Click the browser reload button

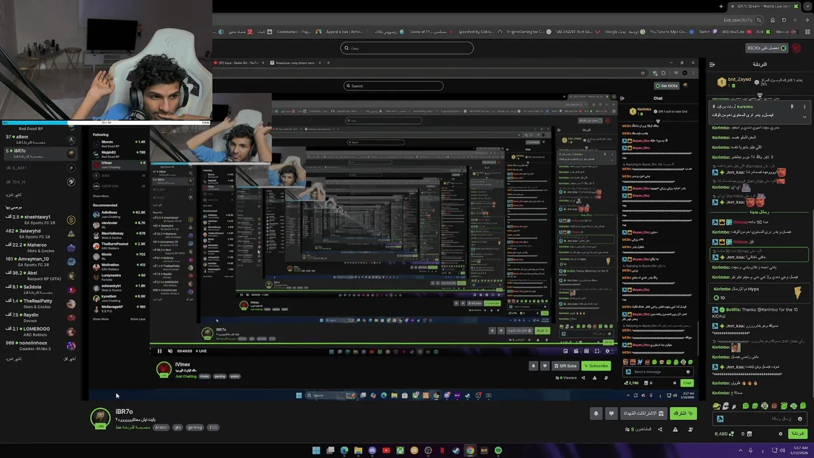(x=783, y=20)
